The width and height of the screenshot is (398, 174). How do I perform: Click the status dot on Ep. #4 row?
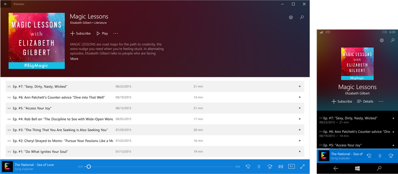pos(300,119)
